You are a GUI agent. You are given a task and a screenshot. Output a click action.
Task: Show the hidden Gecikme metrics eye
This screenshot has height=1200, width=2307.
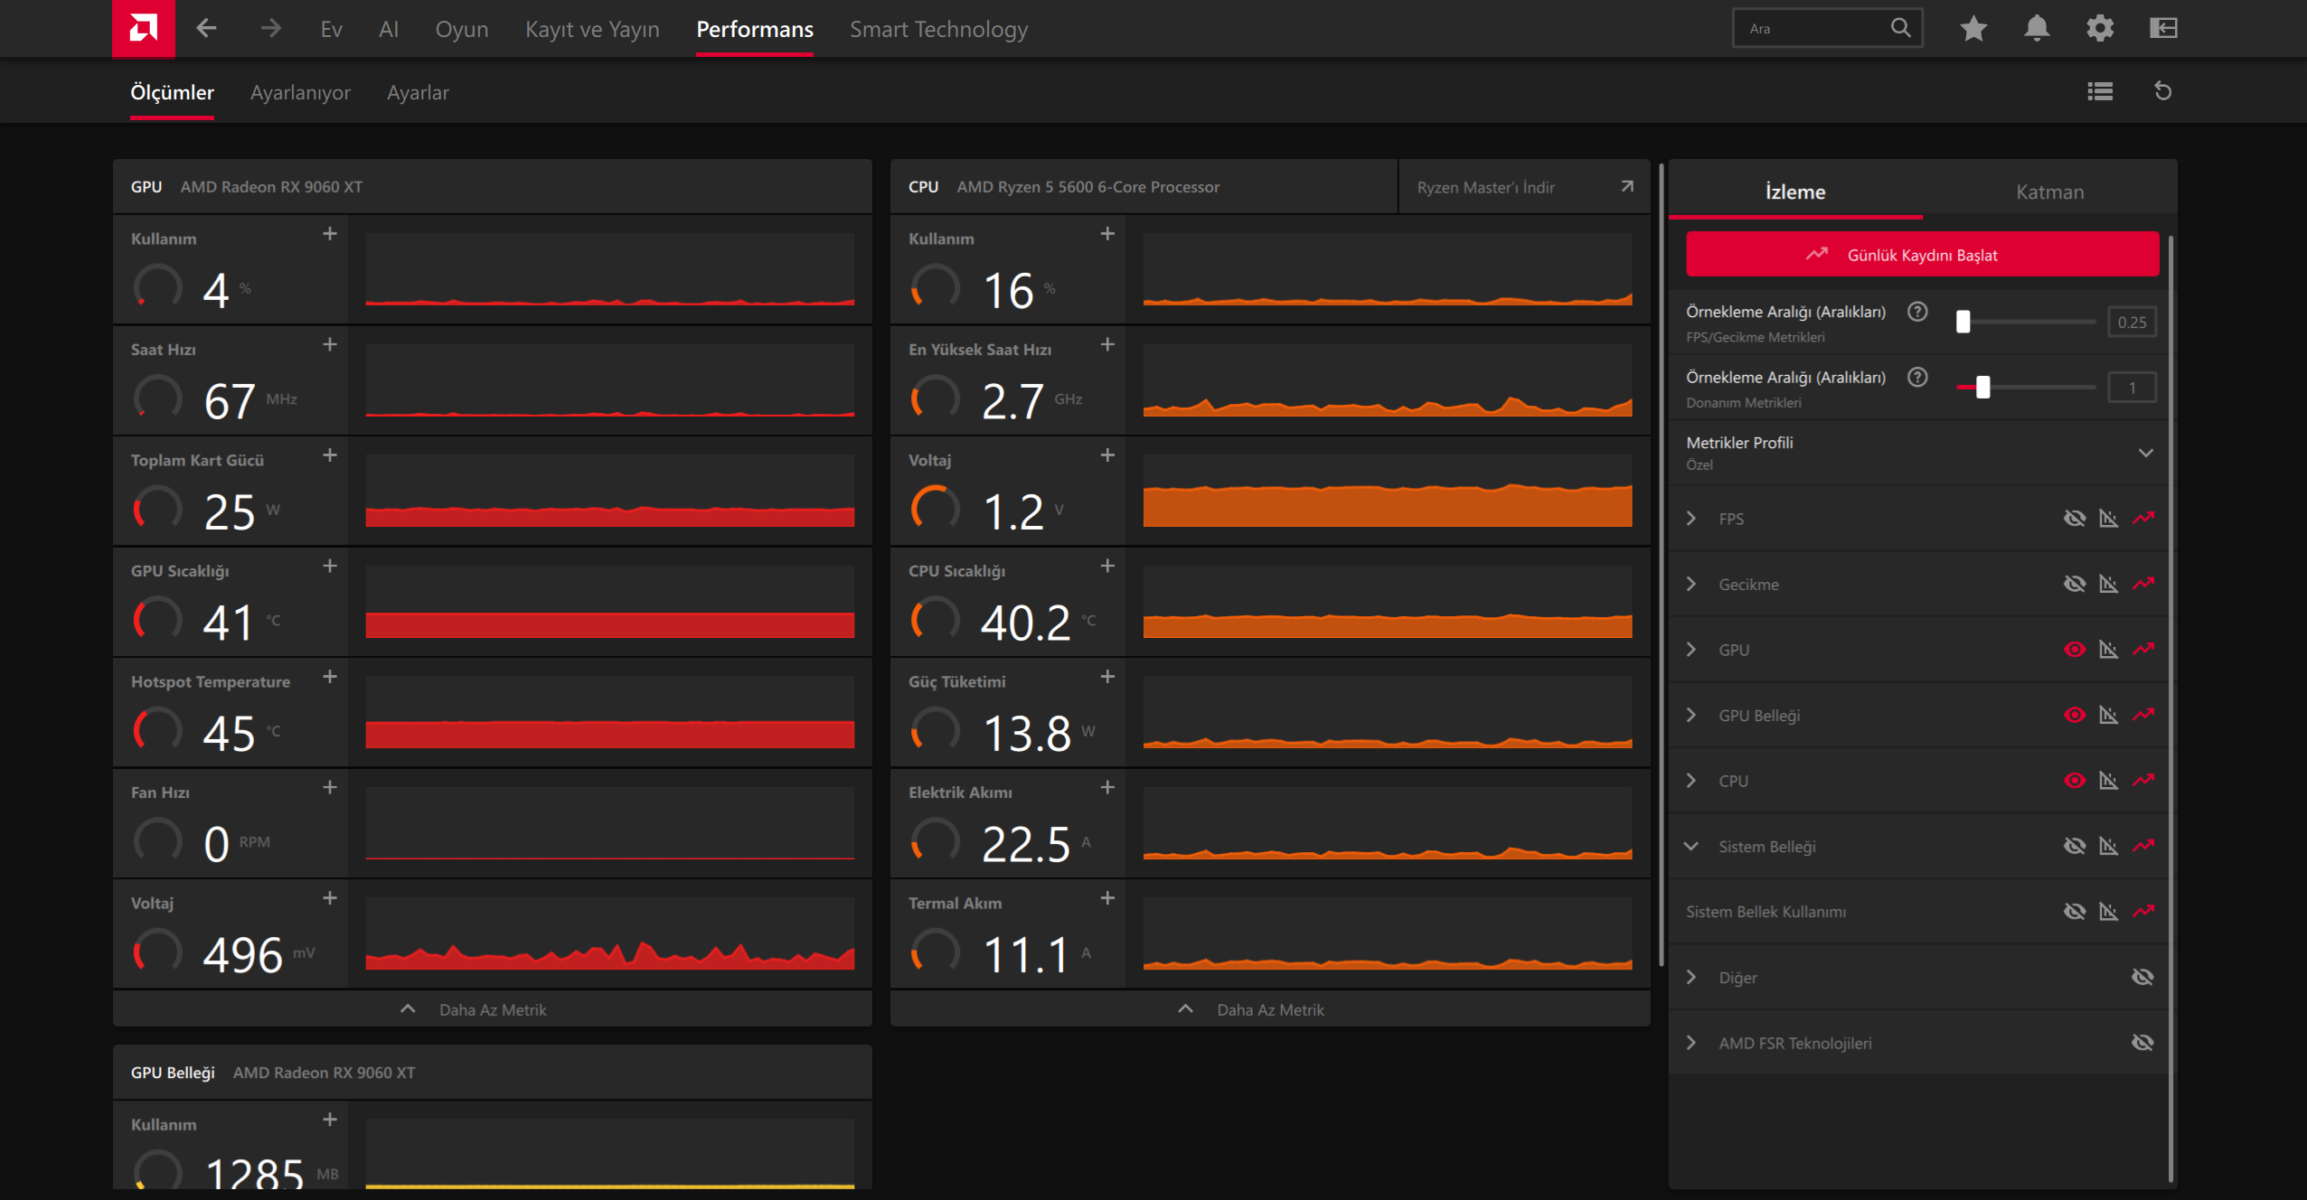pyautogui.click(x=2075, y=585)
